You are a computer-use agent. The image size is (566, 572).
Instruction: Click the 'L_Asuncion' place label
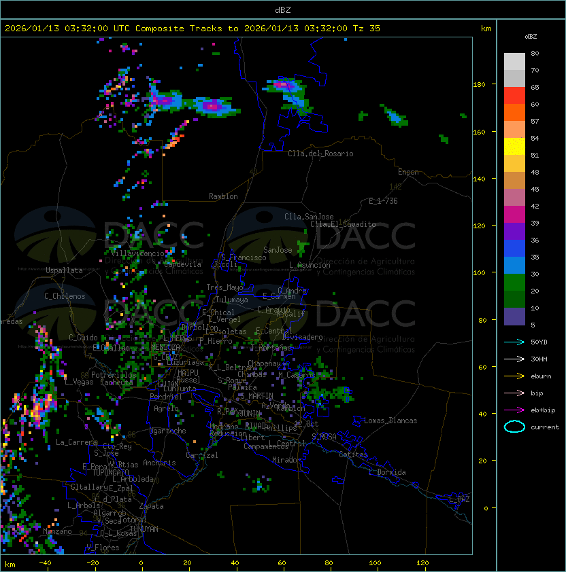[x=310, y=265]
